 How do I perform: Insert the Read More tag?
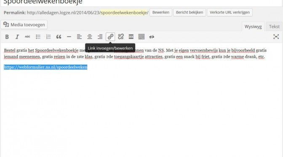pyautogui.click(x=131, y=37)
